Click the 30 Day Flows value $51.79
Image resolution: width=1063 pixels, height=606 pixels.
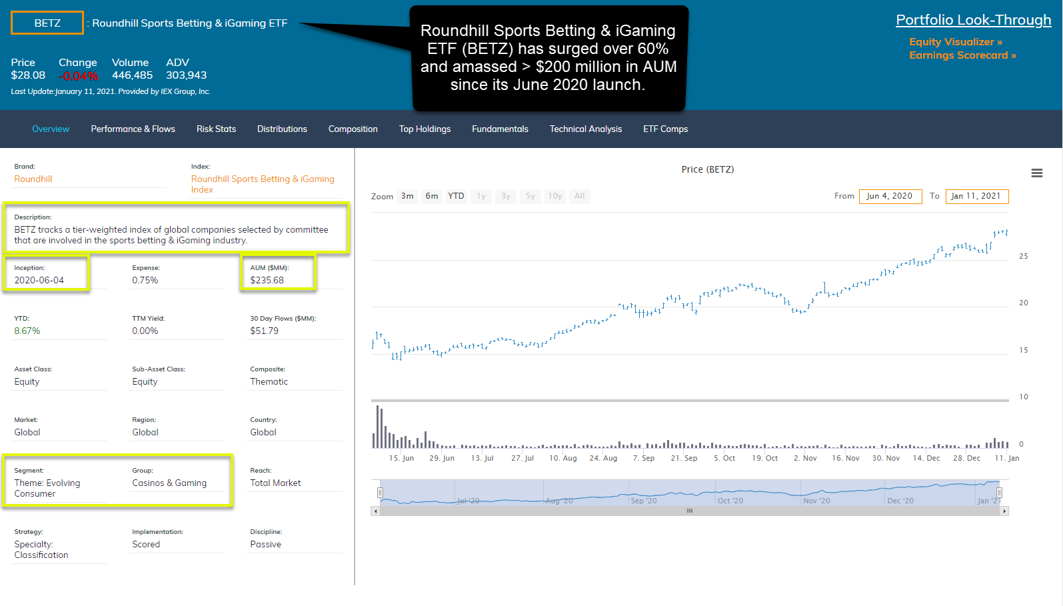[265, 331]
